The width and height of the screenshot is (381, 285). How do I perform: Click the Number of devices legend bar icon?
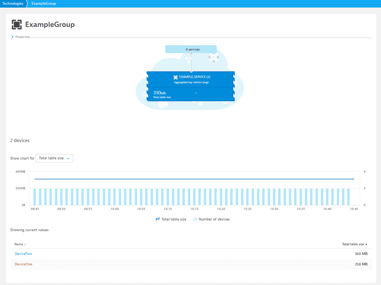195,219
